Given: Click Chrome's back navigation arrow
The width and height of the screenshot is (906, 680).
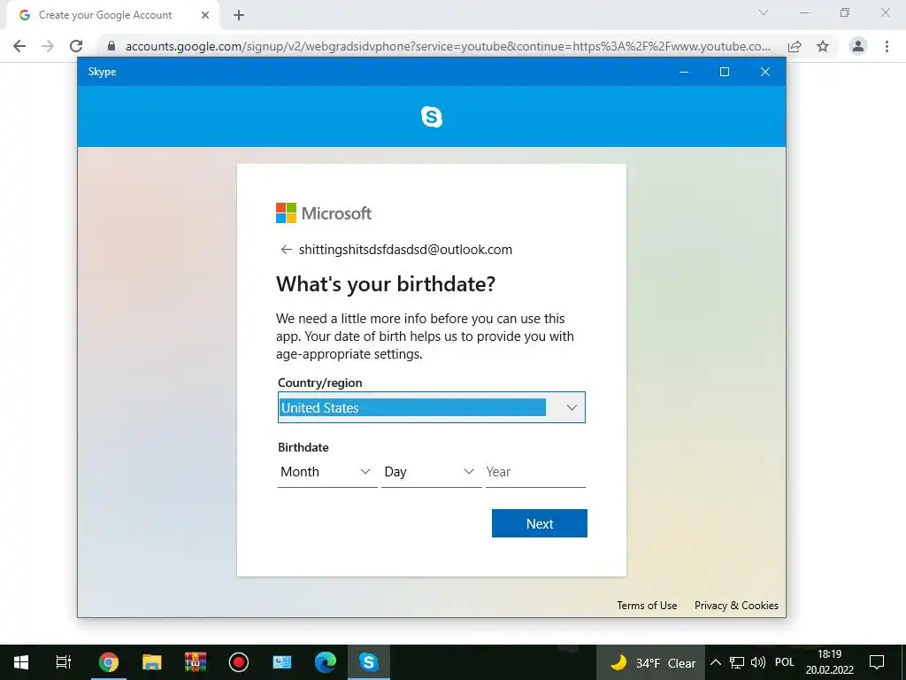Looking at the screenshot, I should click(19, 46).
